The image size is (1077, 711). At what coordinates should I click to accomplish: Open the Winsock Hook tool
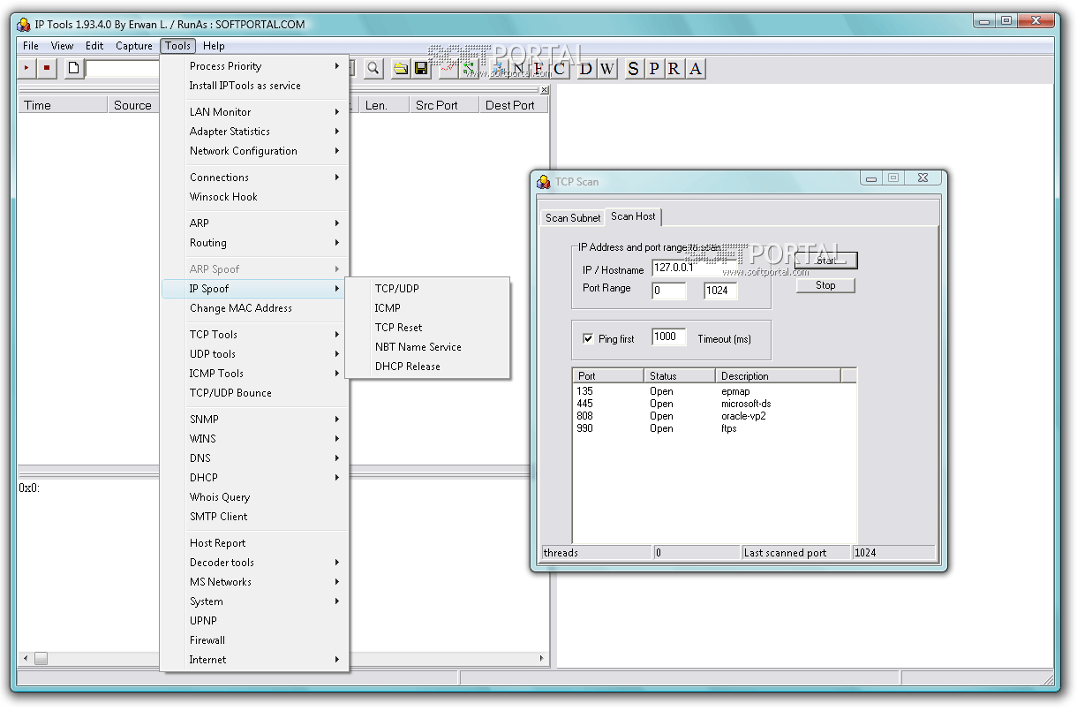coord(255,197)
